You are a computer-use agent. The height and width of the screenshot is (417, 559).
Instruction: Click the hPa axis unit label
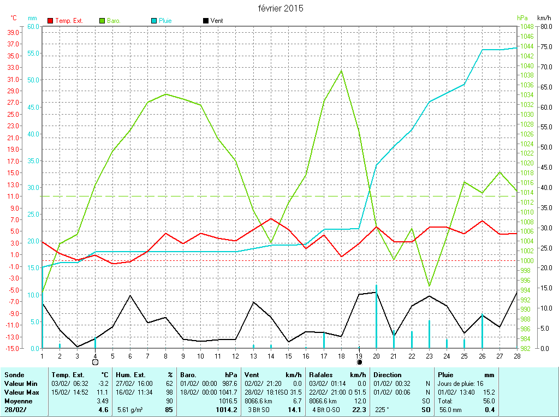[523, 18]
